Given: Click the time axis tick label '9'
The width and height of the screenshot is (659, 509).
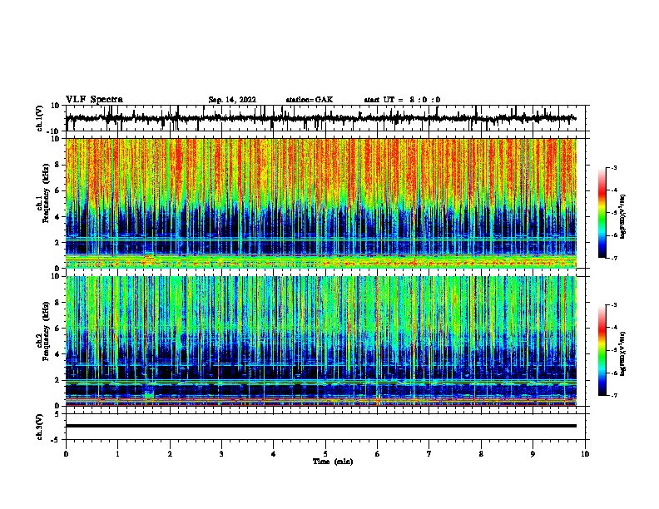Looking at the screenshot, I should [533, 454].
